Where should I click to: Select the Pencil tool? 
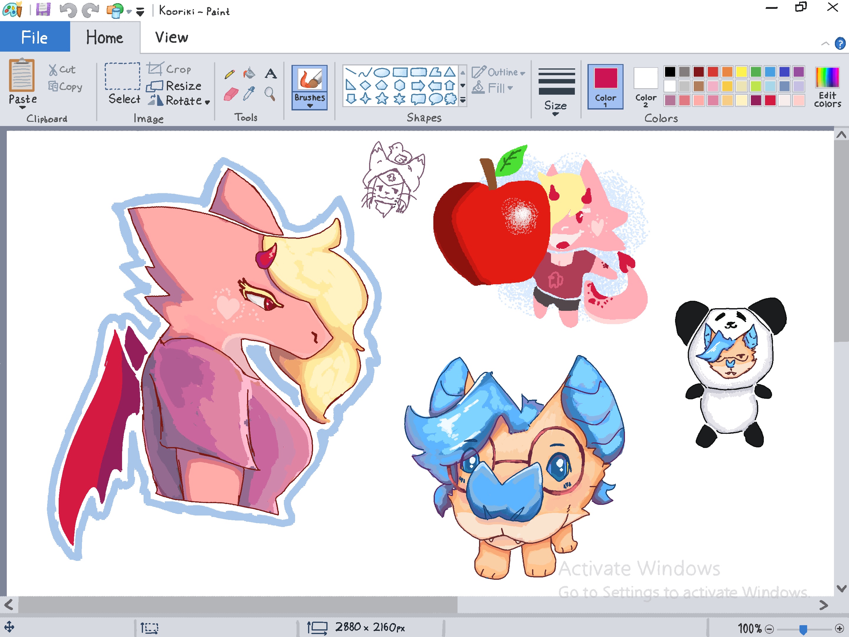click(x=230, y=74)
